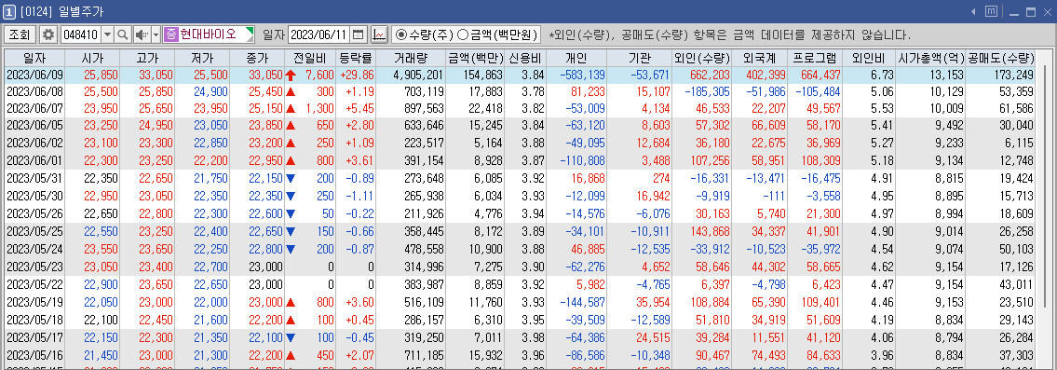Open the calendar date picker icon

pos(359,34)
